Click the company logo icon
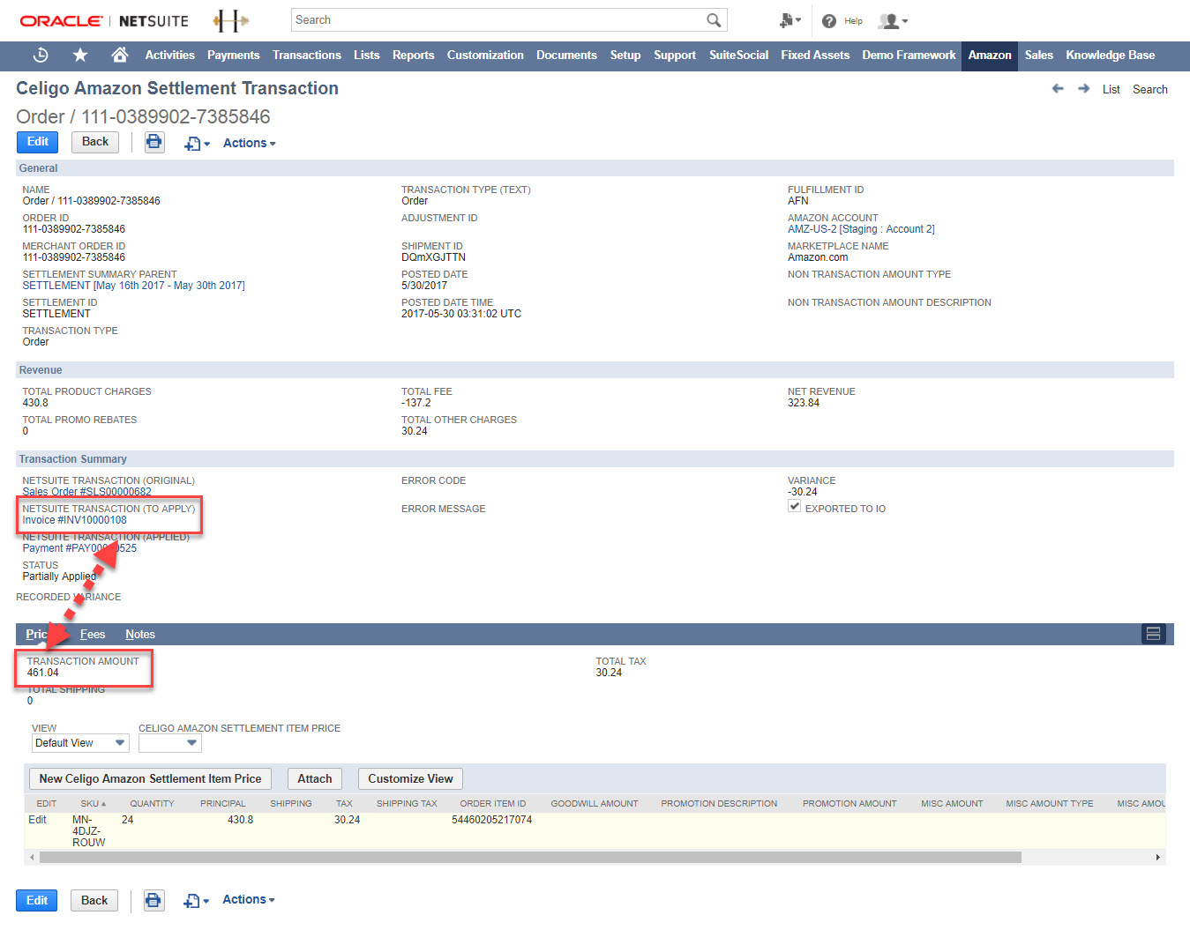The image size is (1190, 930). [x=231, y=20]
